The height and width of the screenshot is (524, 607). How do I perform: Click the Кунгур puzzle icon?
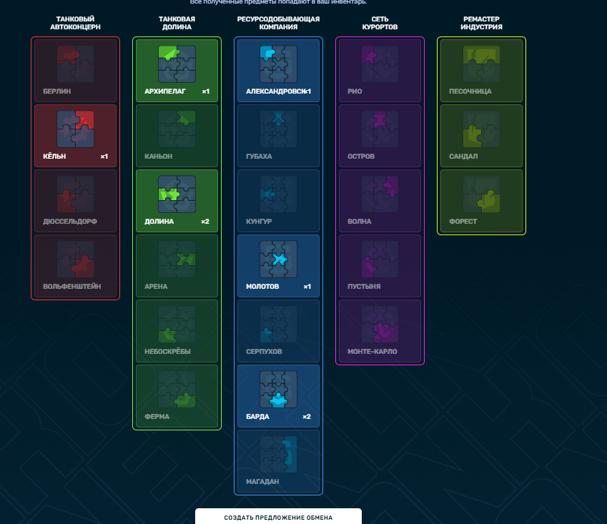pyautogui.click(x=278, y=194)
